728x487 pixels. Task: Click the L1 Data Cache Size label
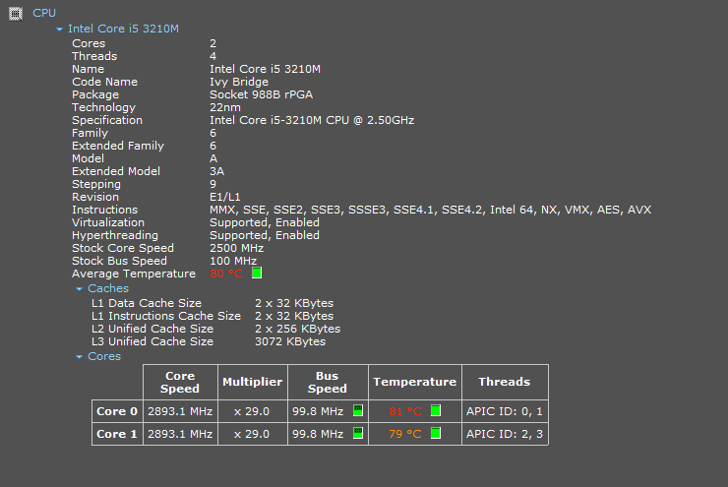(147, 304)
